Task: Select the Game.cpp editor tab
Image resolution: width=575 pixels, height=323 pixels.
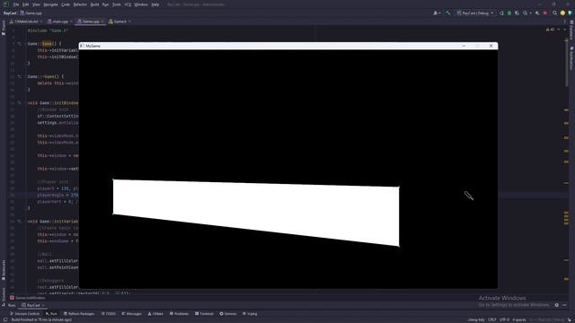Action: [x=90, y=22]
